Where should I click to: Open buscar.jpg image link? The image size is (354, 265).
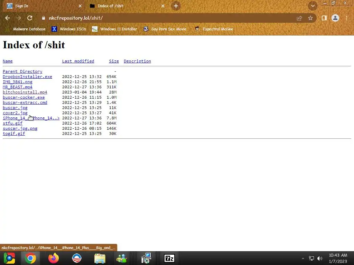[x=15, y=108]
